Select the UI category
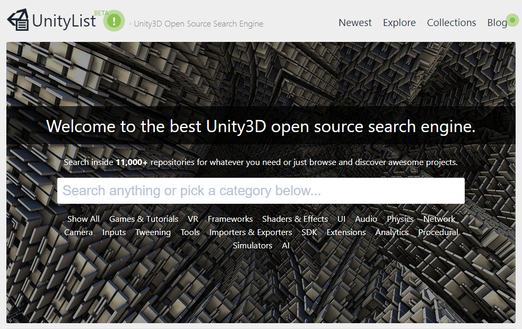The image size is (522, 329). [x=341, y=219]
